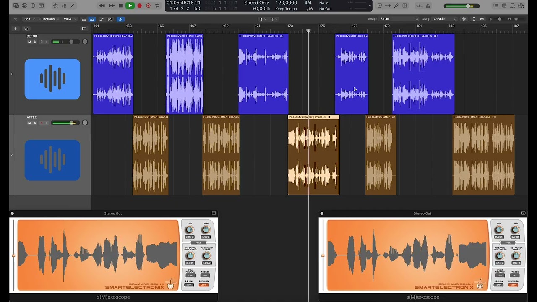This screenshot has height=302, width=537.
Task: Open the Keep Tempo popup
Action: (286, 9)
